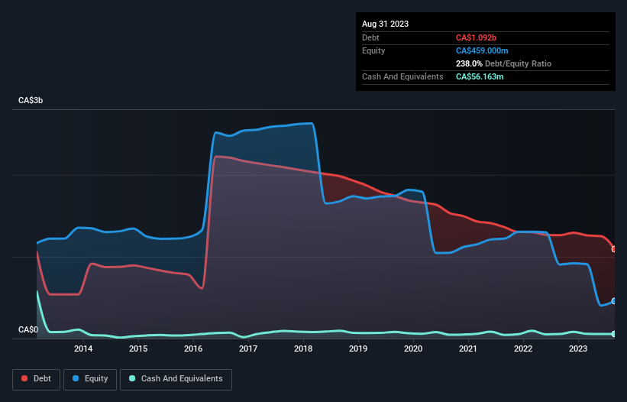The image size is (627, 402).
Task: Toggle the Equity series legend button
Action: [90, 379]
